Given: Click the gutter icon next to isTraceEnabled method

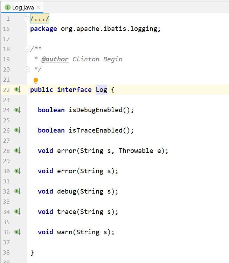Looking at the screenshot, I should pyautogui.click(x=17, y=130).
